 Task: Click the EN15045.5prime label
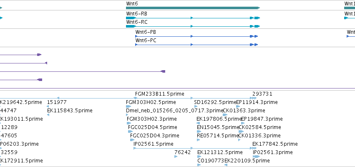tap(218, 127)
